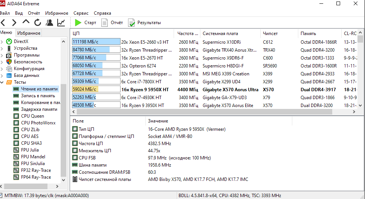This screenshot has width=365, height=199.
Task: Sort by the Системная плата column header
Action: 231,34
